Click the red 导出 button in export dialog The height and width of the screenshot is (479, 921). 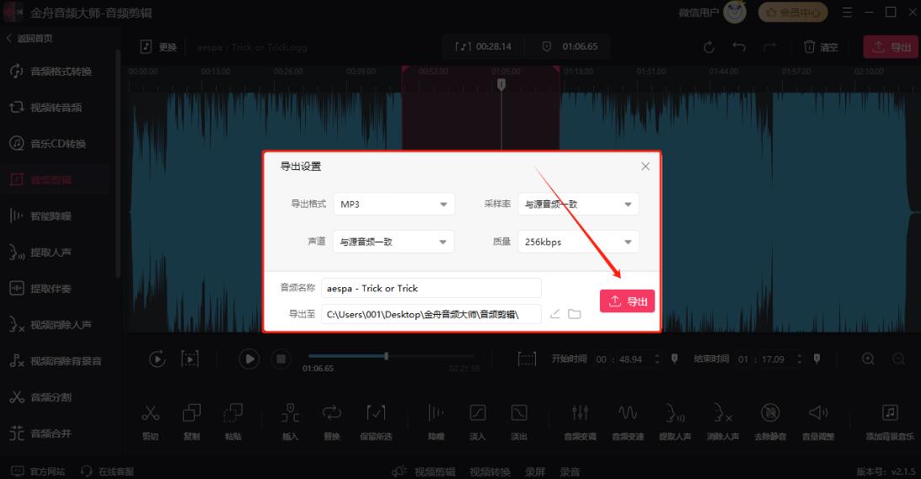click(x=627, y=301)
